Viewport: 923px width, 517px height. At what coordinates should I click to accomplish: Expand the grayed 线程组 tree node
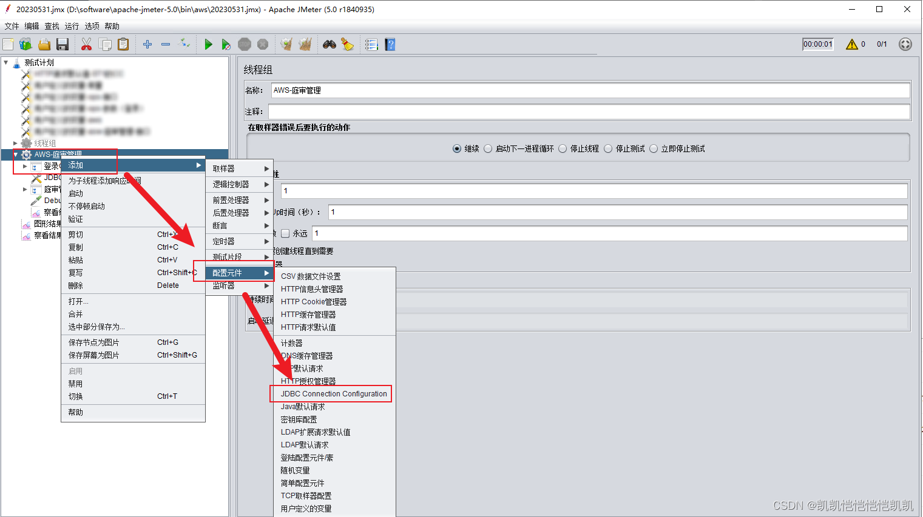pyautogui.click(x=16, y=143)
